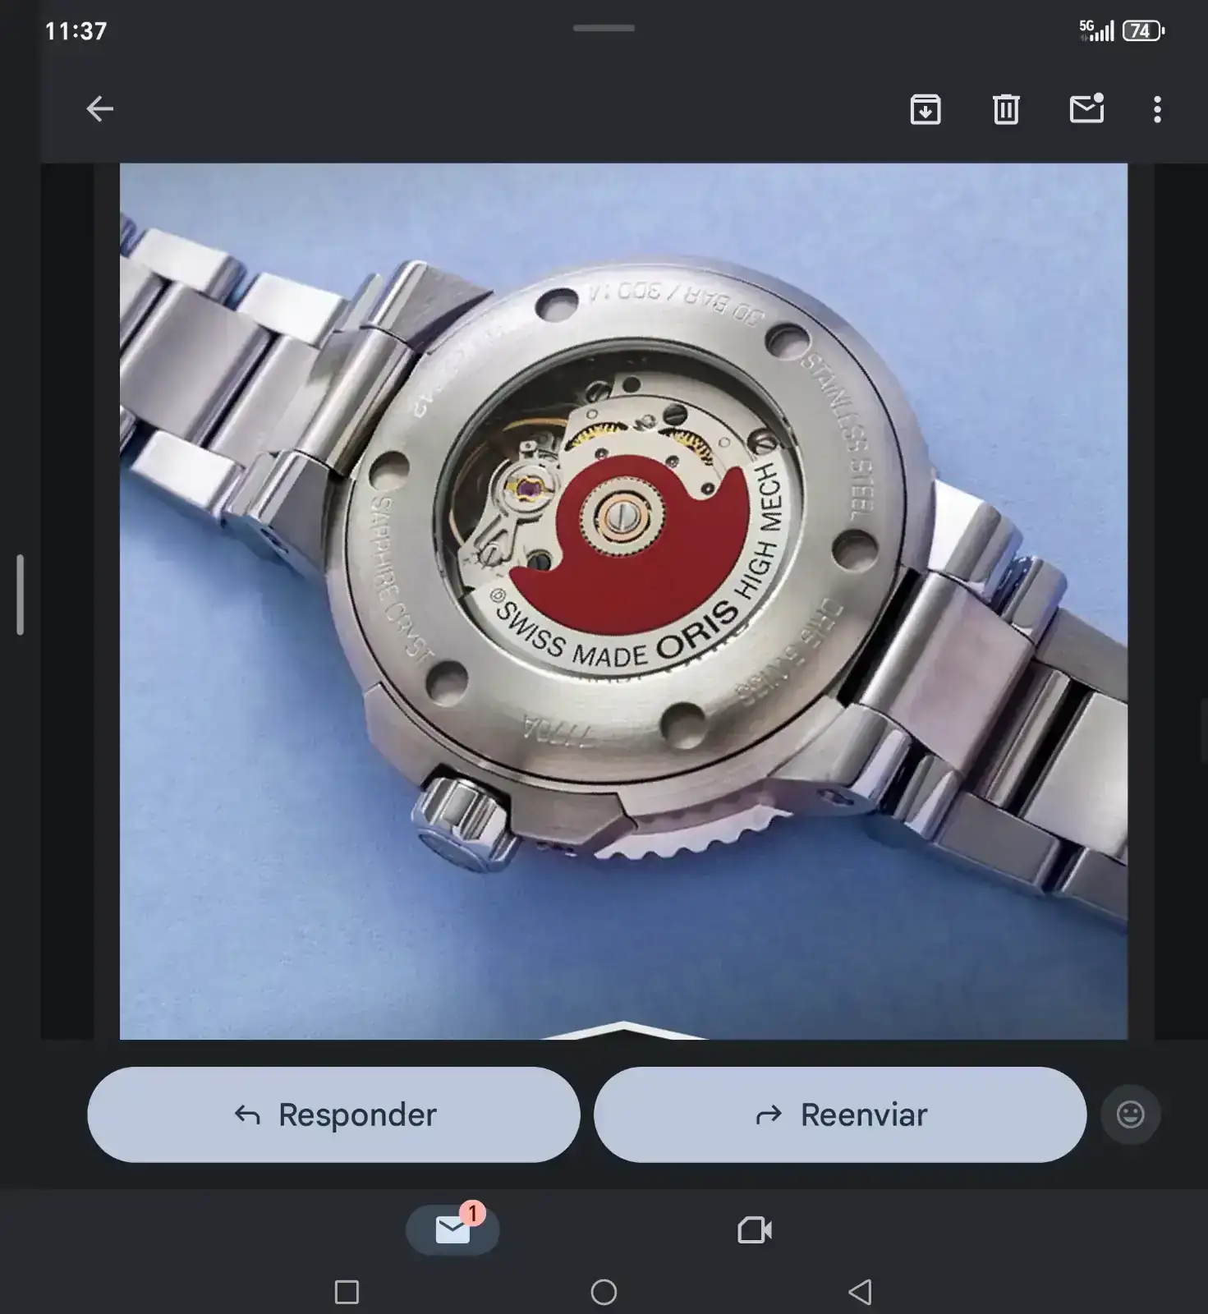Image resolution: width=1208 pixels, height=1314 pixels.
Task: Tap the Reenviar button
Action: pyautogui.click(x=840, y=1114)
